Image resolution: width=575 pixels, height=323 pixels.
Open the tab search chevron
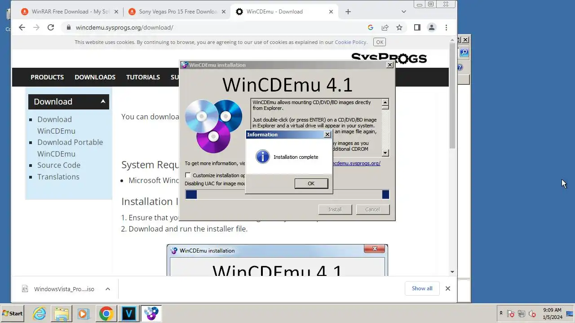pyautogui.click(x=404, y=12)
